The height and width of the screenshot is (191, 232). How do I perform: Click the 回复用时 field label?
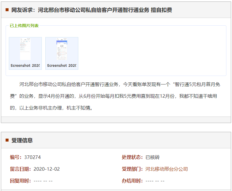(x=21, y=181)
